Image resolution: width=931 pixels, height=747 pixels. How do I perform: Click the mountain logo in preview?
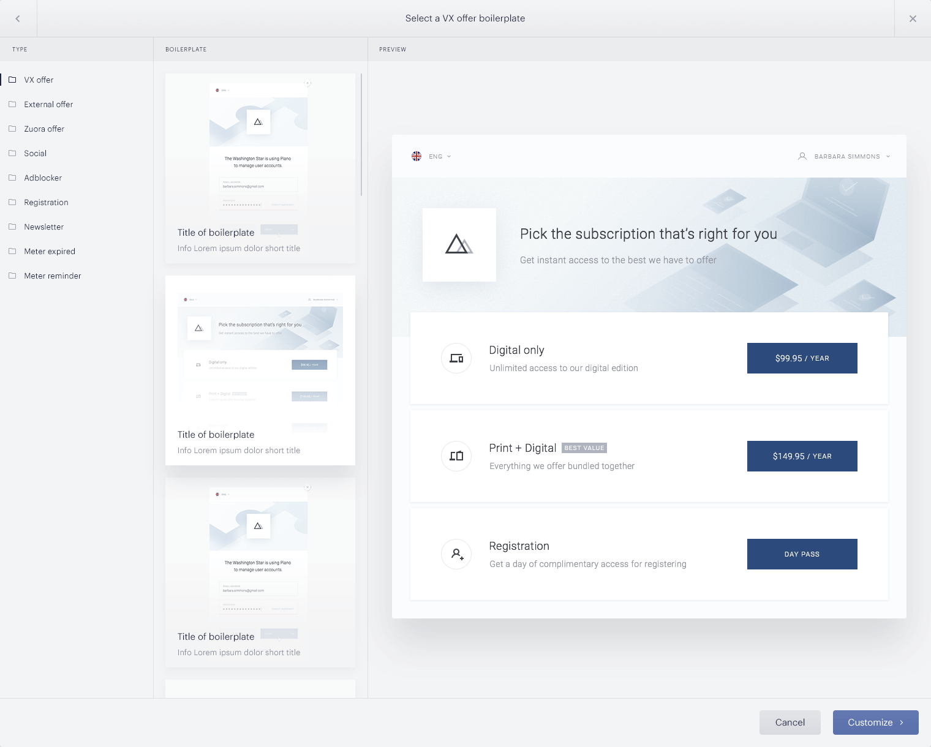(x=459, y=244)
